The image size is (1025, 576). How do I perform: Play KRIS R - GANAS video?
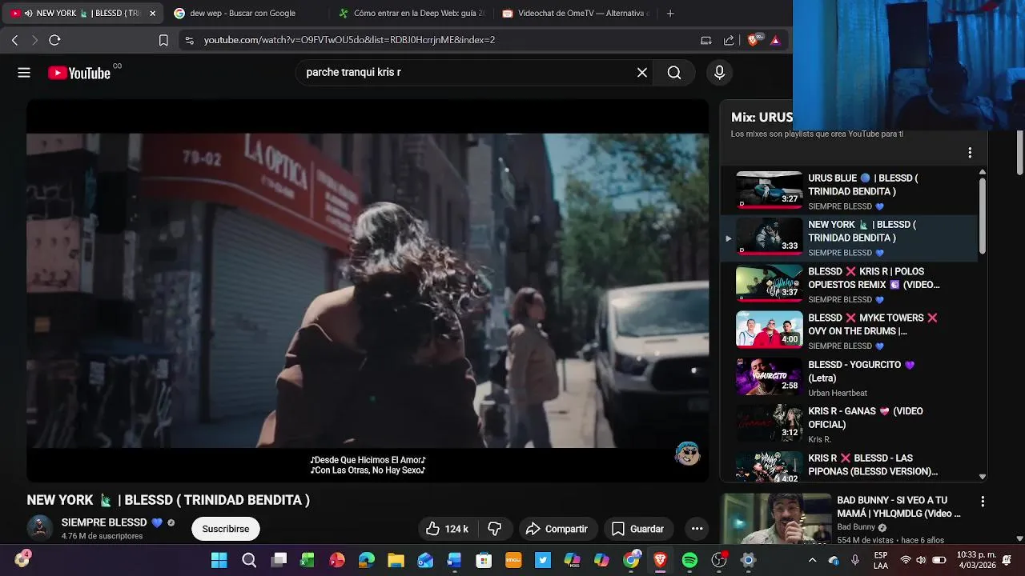click(x=849, y=424)
